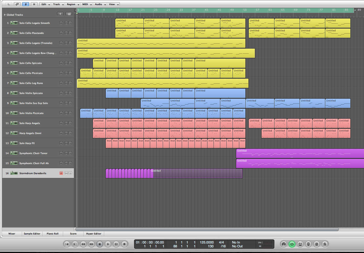Mute the Solo Violin Spiccato track

[66, 93]
